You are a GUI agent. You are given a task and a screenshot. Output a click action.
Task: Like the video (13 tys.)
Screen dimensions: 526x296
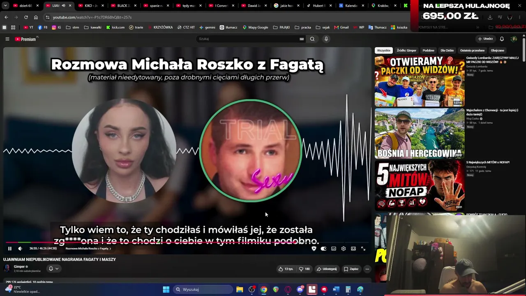(x=286, y=269)
